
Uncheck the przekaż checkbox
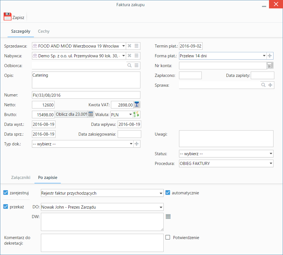coord(6,207)
